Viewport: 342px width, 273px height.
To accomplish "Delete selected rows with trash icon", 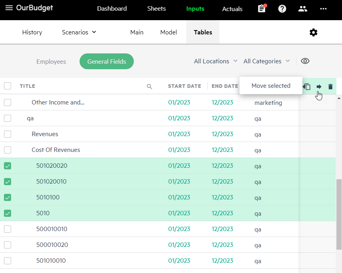I will coord(331,87).
